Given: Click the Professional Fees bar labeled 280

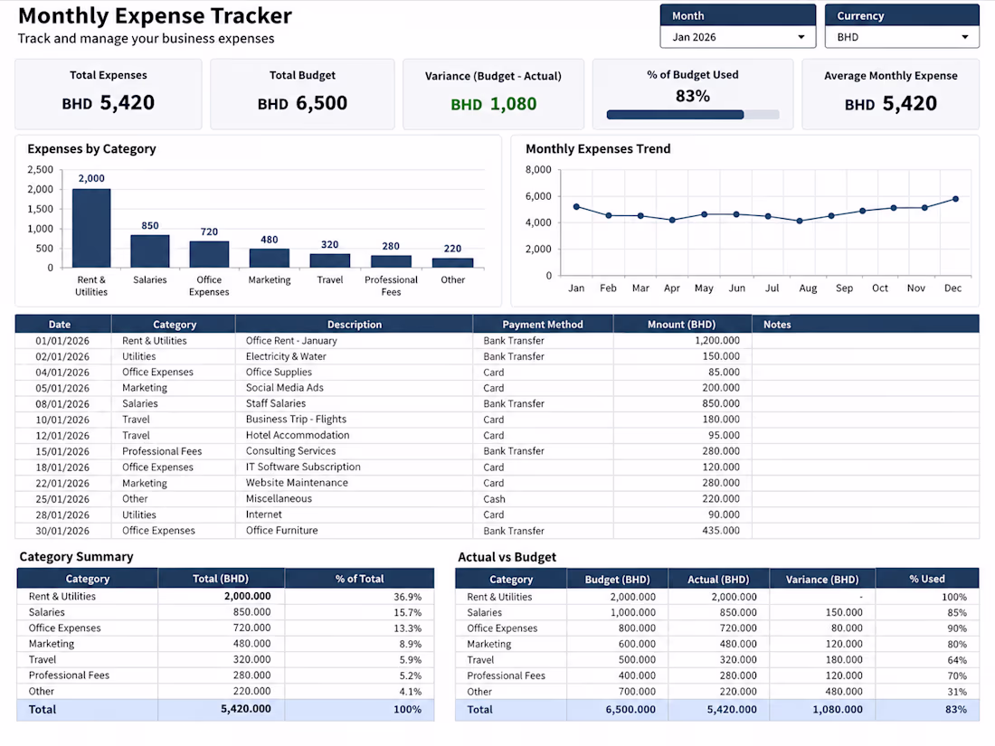Looking at the screenshot, I should pos(391,261).
